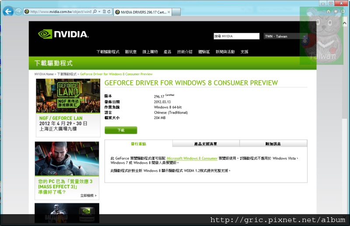Click the GeForce LAN banner image
This screenshot has width=350, height=226.
pos(68,95)
